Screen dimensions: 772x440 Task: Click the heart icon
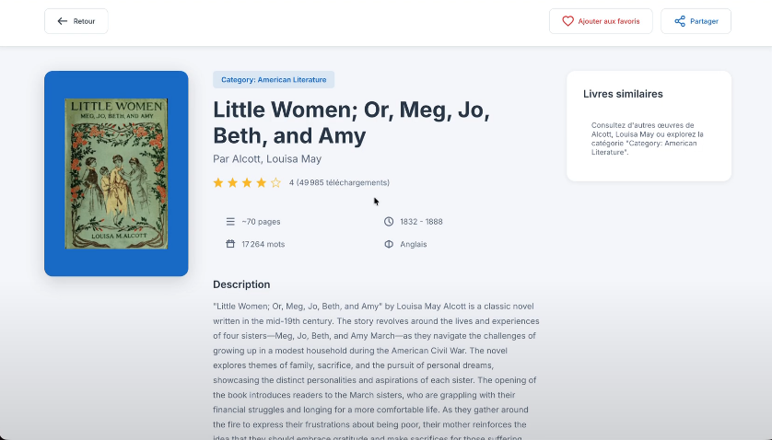pyautogui.click(x=567, y=21)
